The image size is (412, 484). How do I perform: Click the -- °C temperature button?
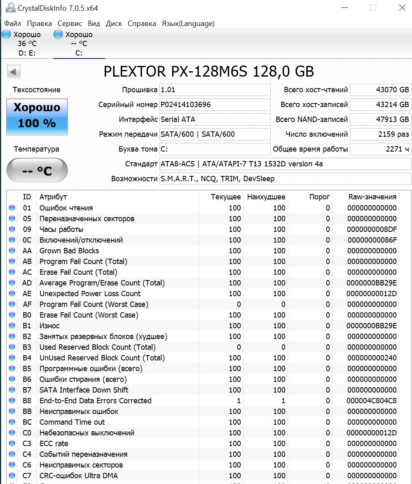coord(37,170)
